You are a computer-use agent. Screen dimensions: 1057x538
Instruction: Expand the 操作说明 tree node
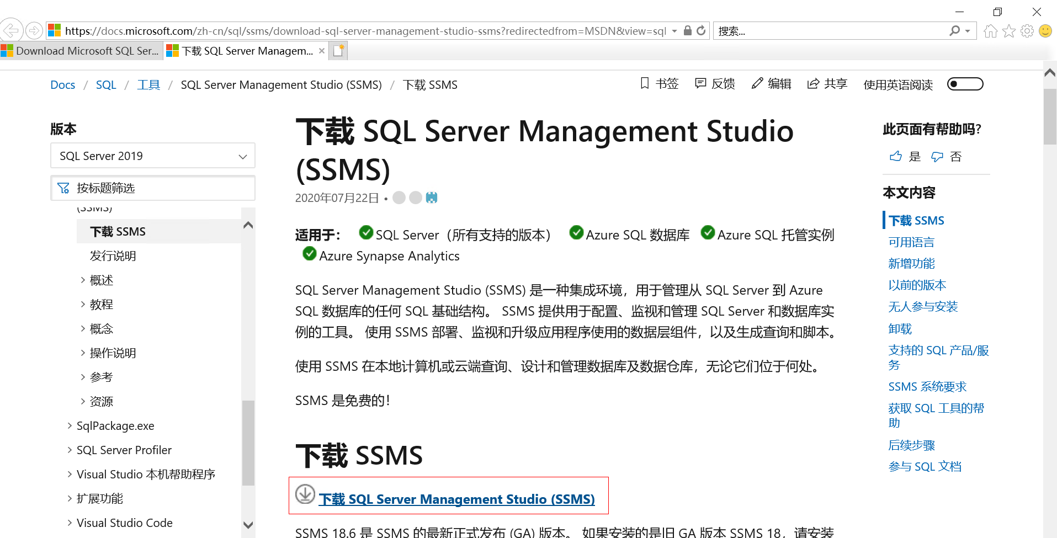(x=83, y=353)
